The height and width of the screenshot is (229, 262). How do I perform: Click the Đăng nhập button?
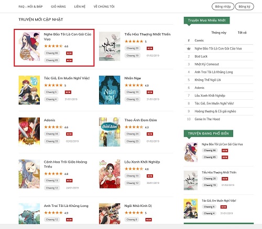click(223, 7)
